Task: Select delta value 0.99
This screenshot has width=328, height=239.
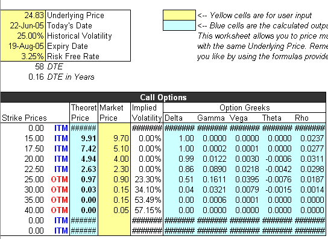Action: pos(186,159)
